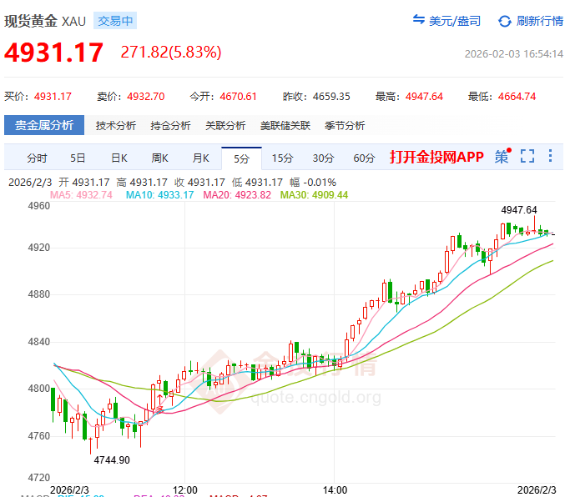The image size is (565, 497).
Task: Show the 月K monthly chart
Action: click(200, 158)
